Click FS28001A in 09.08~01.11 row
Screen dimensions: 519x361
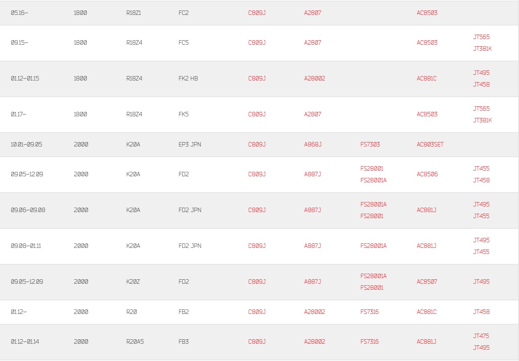pos(373,246)
